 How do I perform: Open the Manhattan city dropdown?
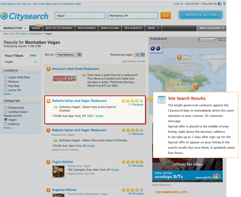[x=15, y=28]
